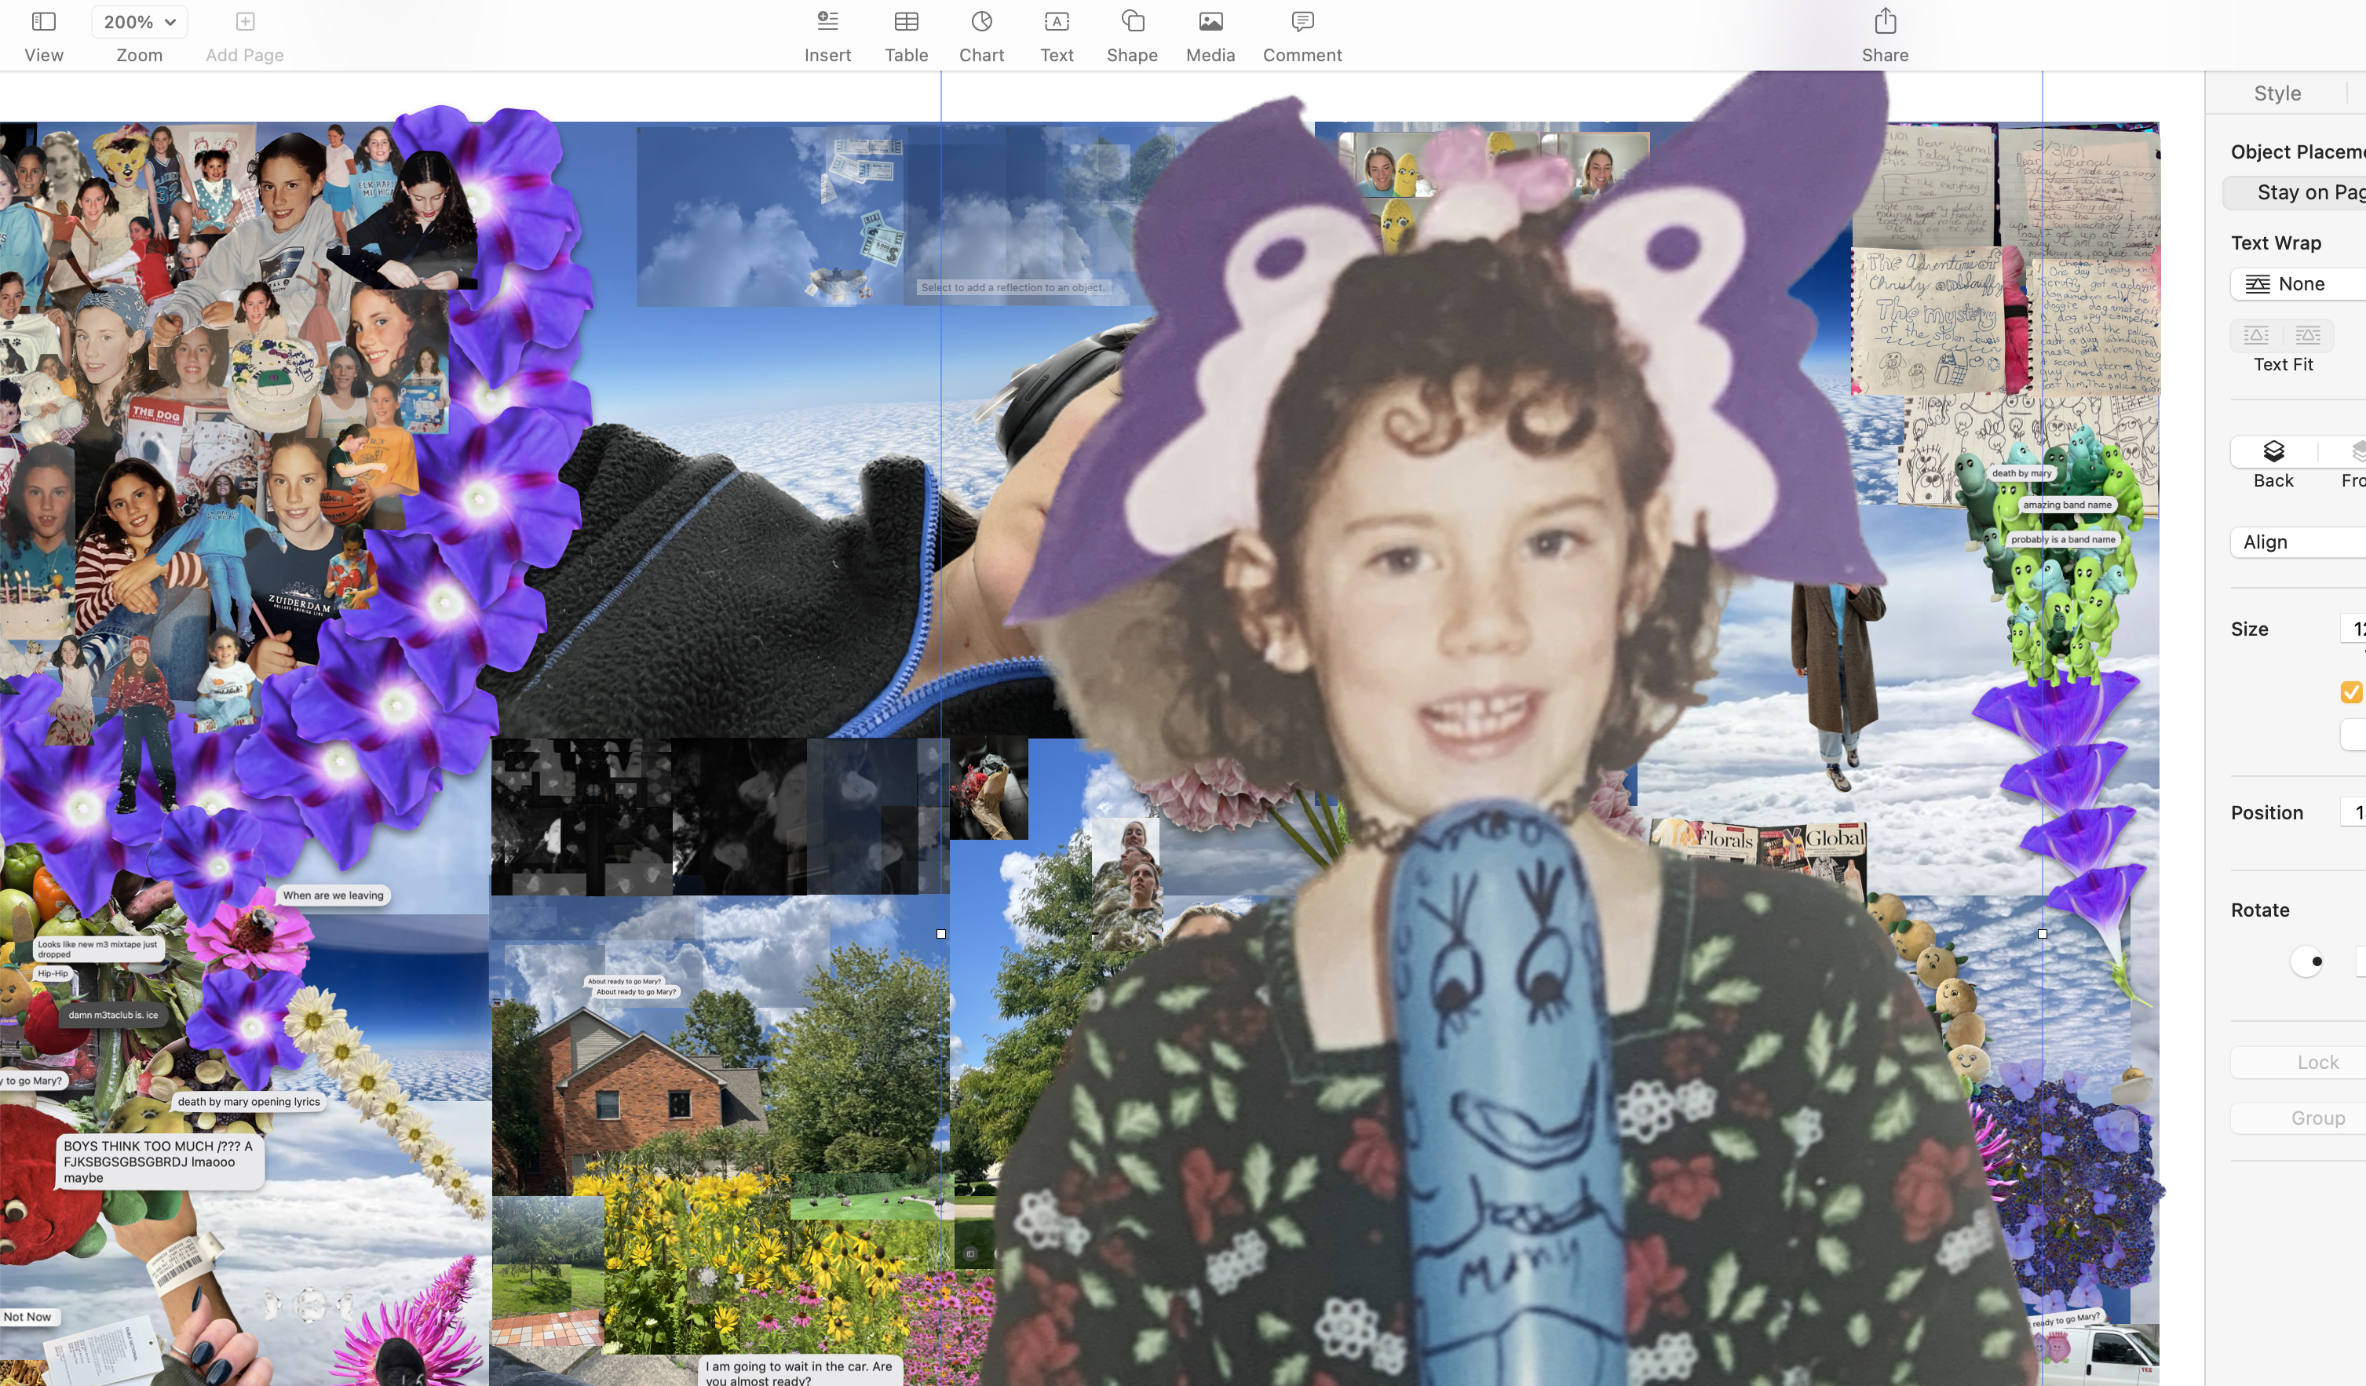Open the Media toolbar menu

tap(1210, 35)
